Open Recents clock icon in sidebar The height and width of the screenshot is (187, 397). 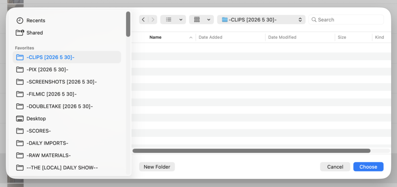[20, 21]
